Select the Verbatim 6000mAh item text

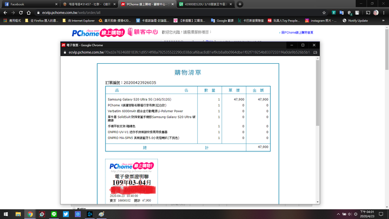click(145, 111)
